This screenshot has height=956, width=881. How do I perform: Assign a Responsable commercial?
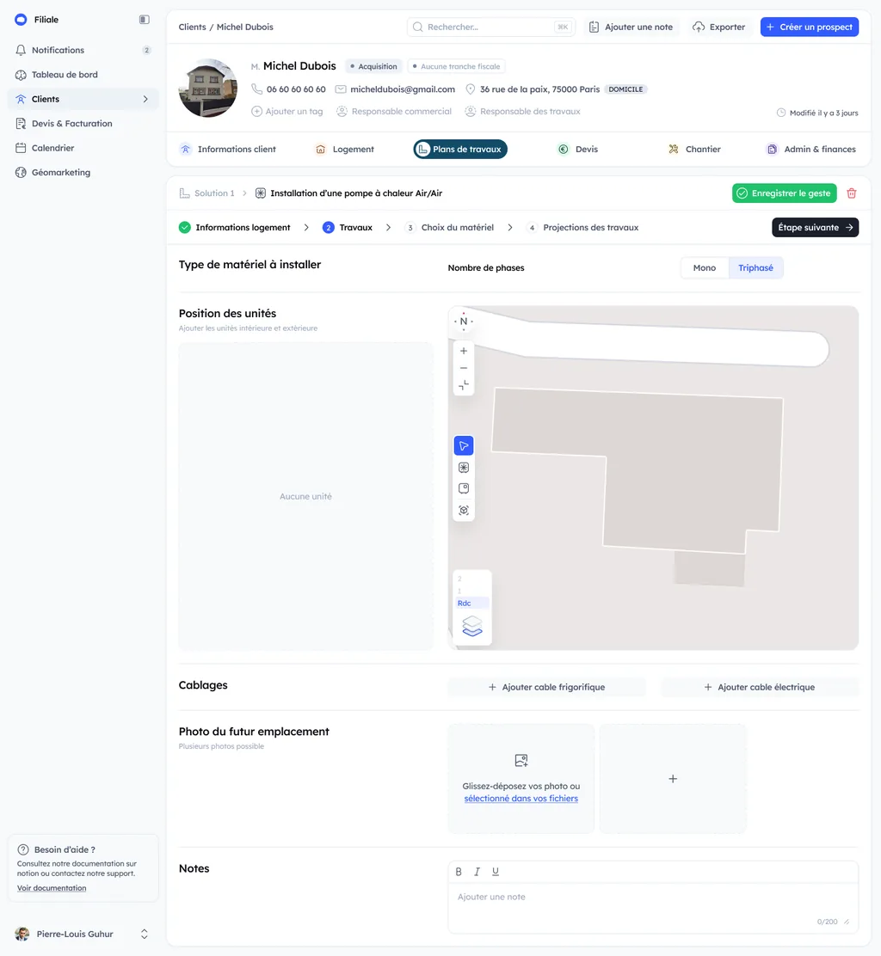(394, 111)
